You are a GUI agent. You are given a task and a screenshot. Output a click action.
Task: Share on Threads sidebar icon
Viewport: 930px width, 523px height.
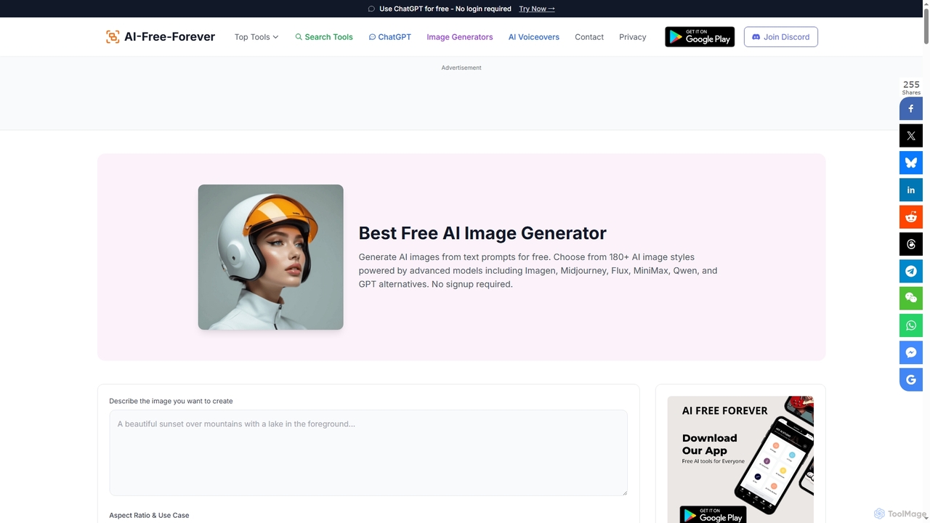tap(911, 244)
